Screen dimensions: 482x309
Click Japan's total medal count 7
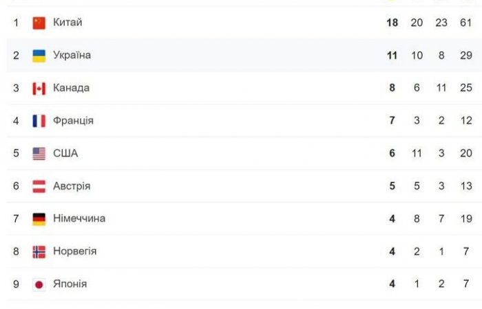tap(466, 284)
